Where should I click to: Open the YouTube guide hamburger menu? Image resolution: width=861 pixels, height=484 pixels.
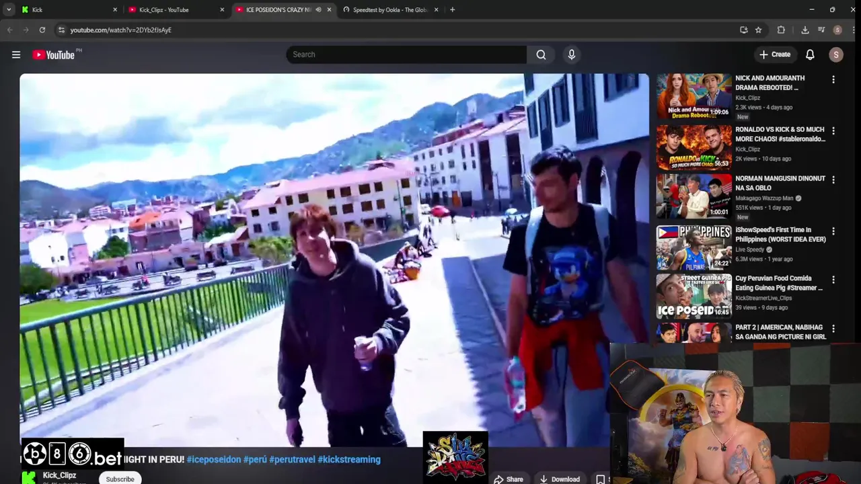16,55
